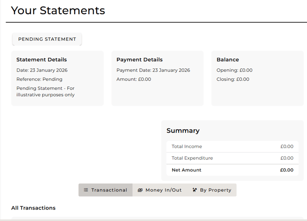Select the By Property tab
The image size is (307, 221).
(211, 190)
